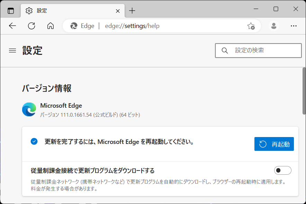Viewport: 306px width, 204px height.
Task: Go to the home page icon
Action: click(x=51, y=26)
